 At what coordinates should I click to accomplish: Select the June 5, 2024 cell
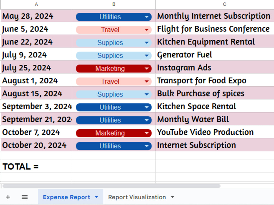click(x=36, y=29)
